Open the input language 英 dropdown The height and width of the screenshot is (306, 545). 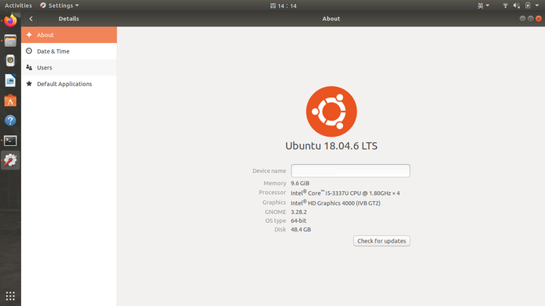483,5
